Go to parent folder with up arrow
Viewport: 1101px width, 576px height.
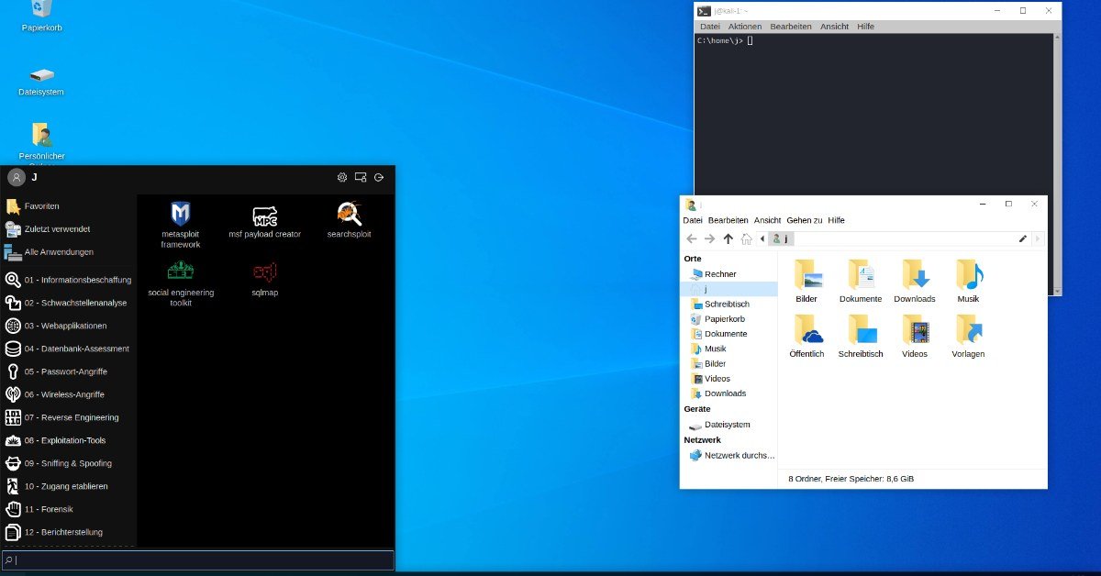tap(728, 238)
